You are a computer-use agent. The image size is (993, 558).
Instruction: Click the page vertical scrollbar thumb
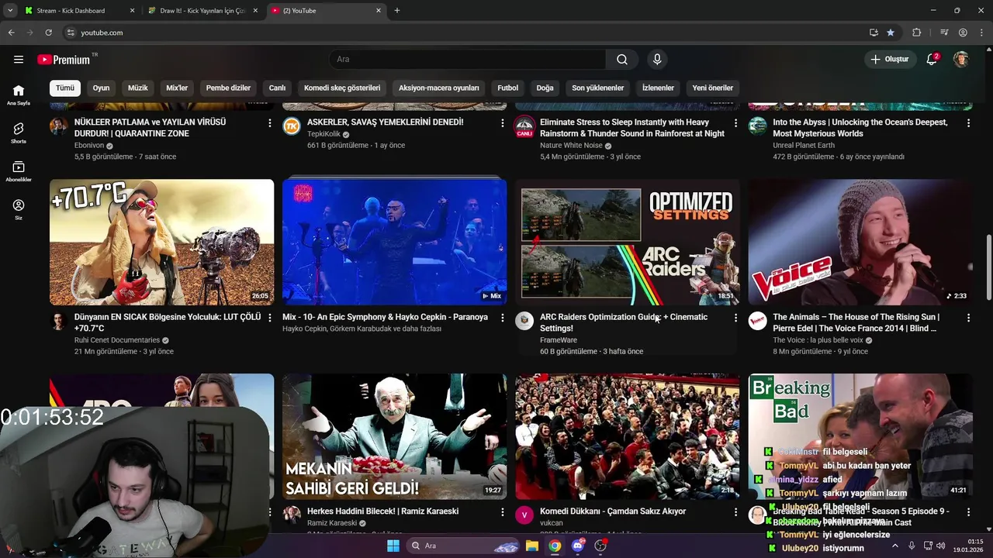988,268
